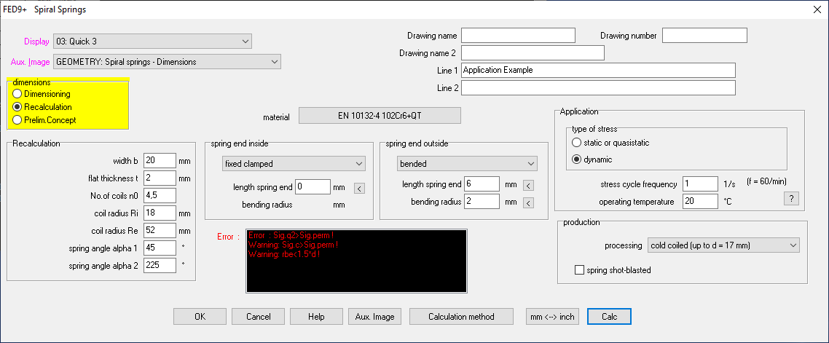Open the processing 'cold coiled' dropdown
Image resolution: width=829 pixels, height=343 pixels.
[x=723, y=246]
